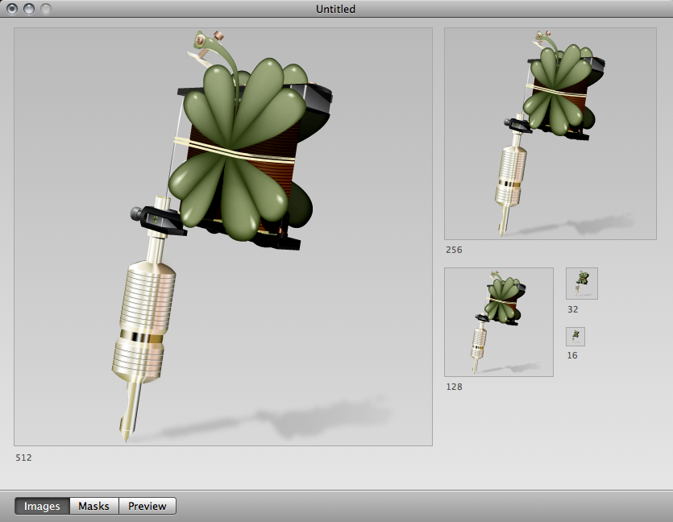The height and width of the screenshot is (522, 673).
Task: Click the 128 size label
Action: [x=454, y=387]
